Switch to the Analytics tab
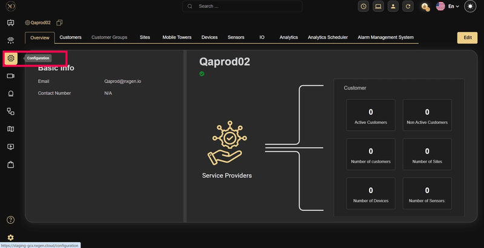Viewport: 484px width, 248px height. 289,38
